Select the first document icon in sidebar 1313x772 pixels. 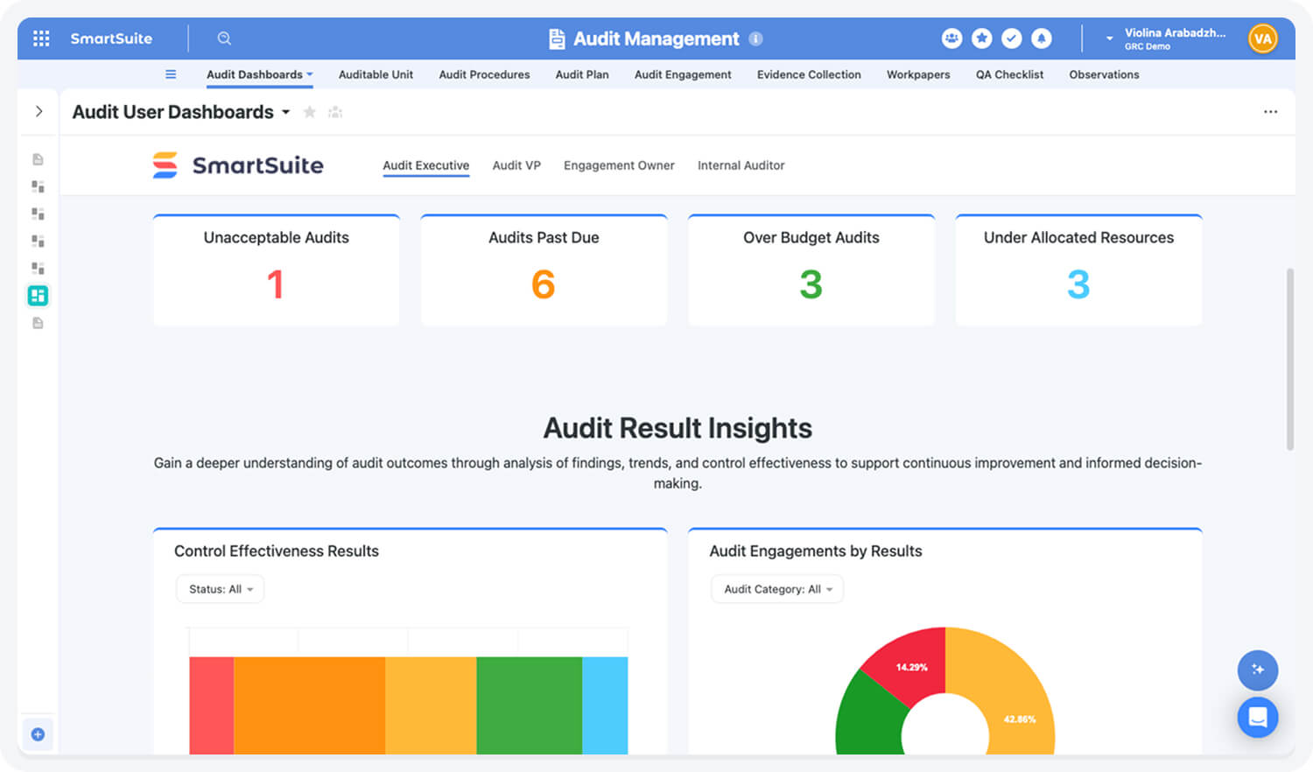pyautogui.click(x=38, y=159)
